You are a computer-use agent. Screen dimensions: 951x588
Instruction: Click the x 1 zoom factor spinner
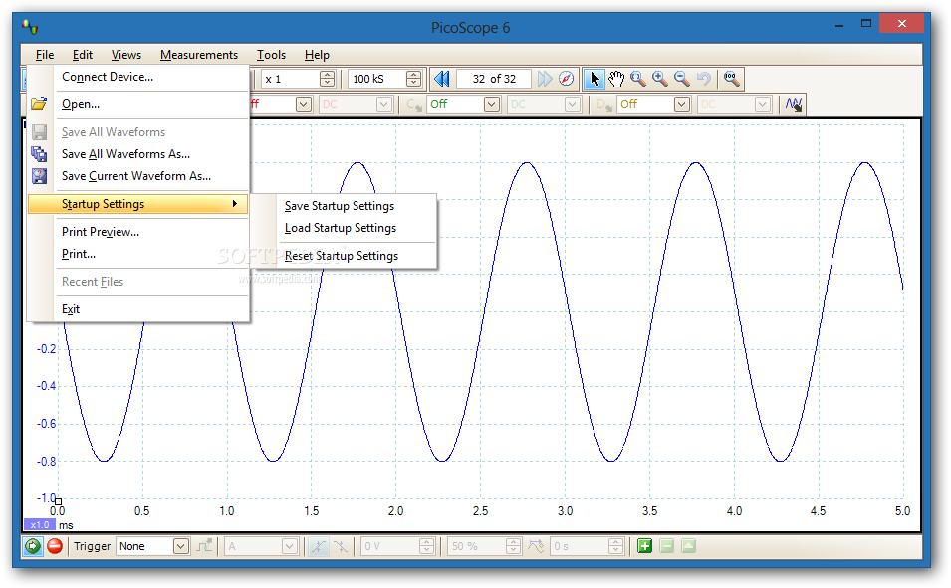[x=299, y=79]
